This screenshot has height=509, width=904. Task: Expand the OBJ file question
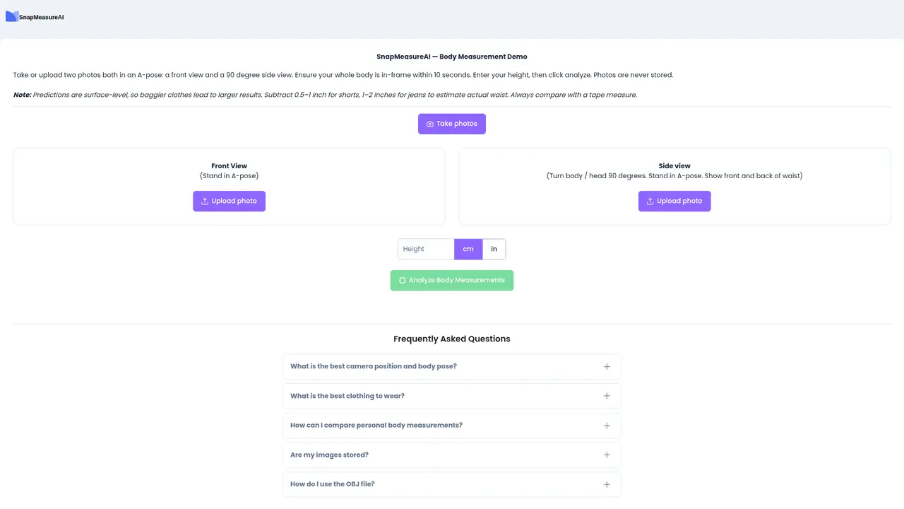click(452, 484)
